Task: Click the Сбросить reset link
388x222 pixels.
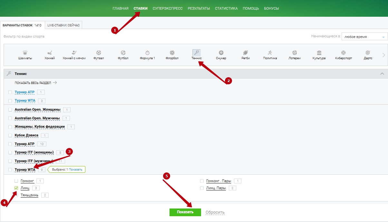Action: tap(215, 212)
